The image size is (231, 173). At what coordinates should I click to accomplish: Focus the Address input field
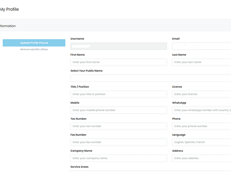pyautogui.click(x=202, y=158)
